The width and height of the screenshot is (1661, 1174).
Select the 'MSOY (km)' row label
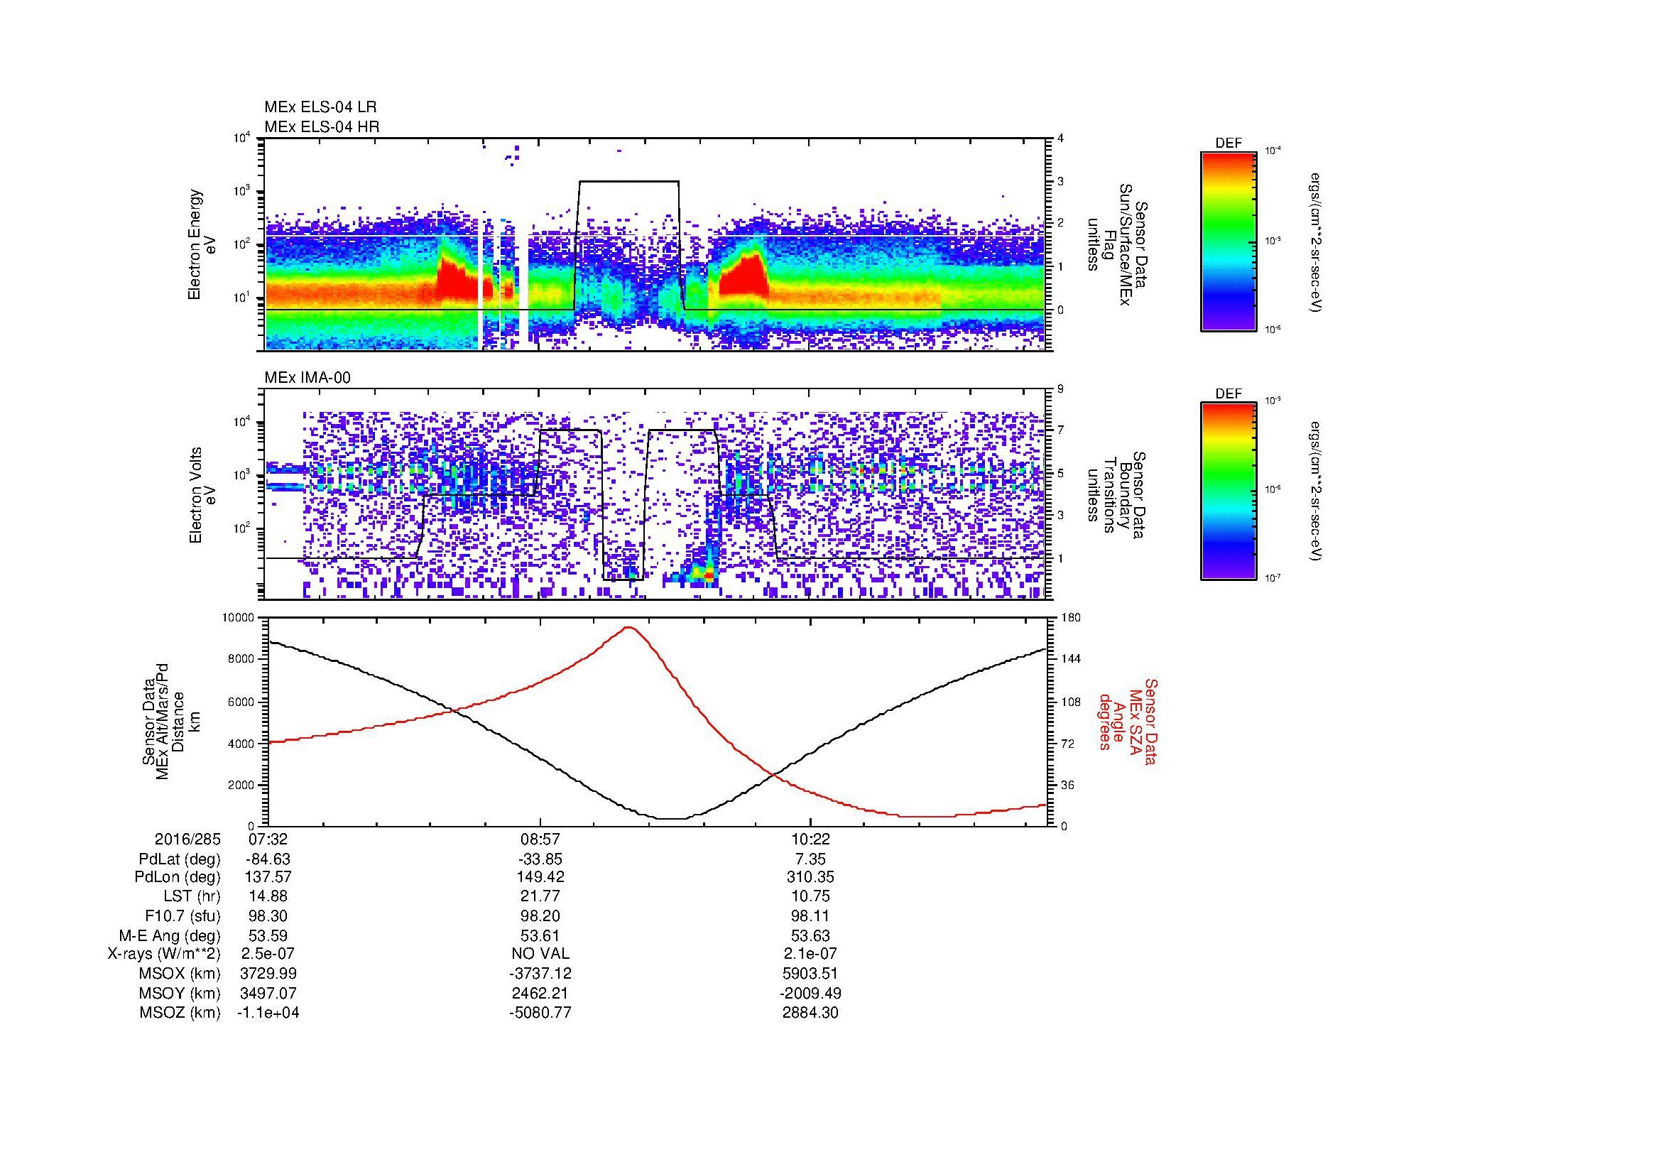click(180, 993)
